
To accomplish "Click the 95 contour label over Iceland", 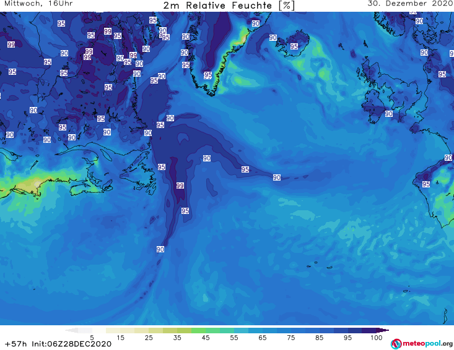I will (294, 46).
